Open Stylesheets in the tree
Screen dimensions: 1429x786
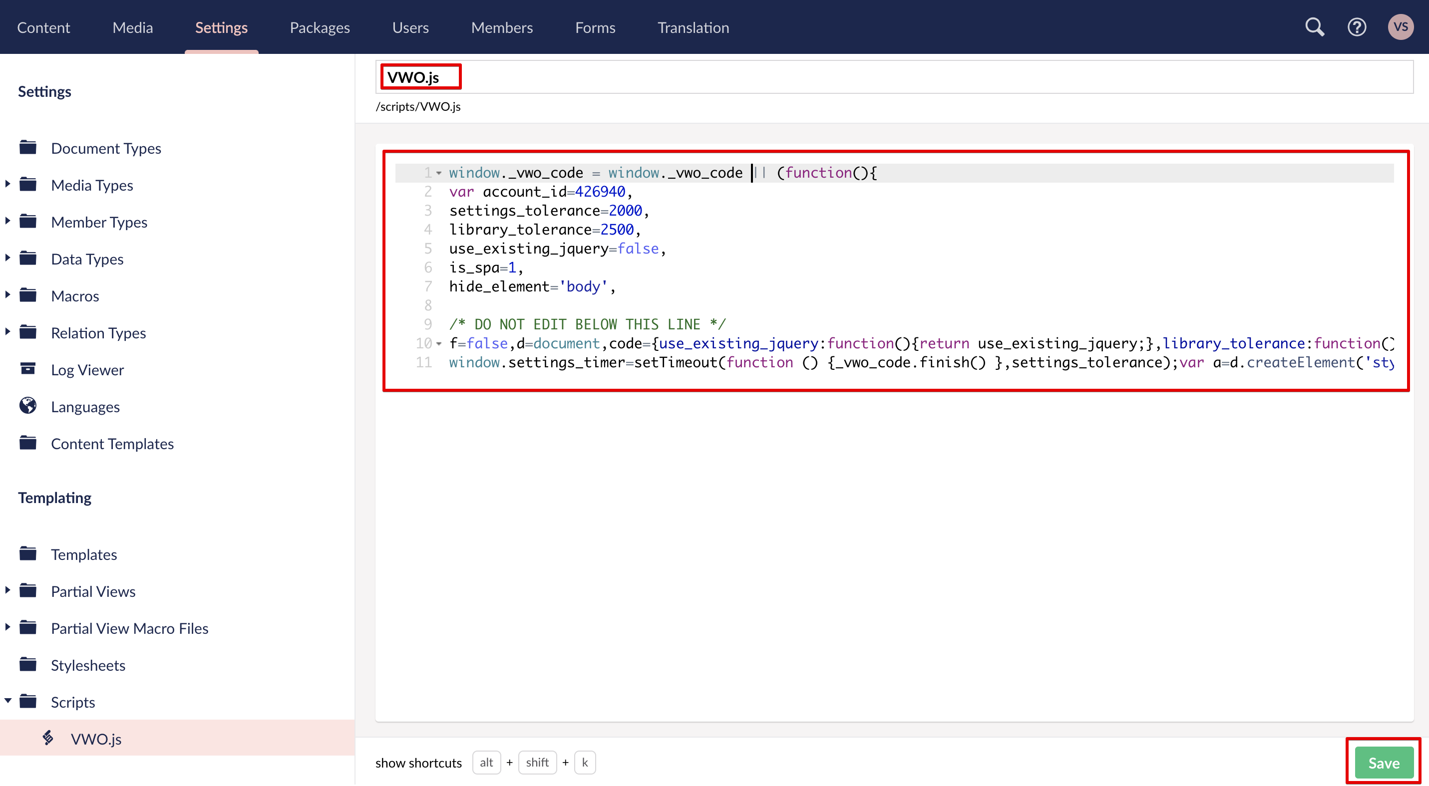88,665
